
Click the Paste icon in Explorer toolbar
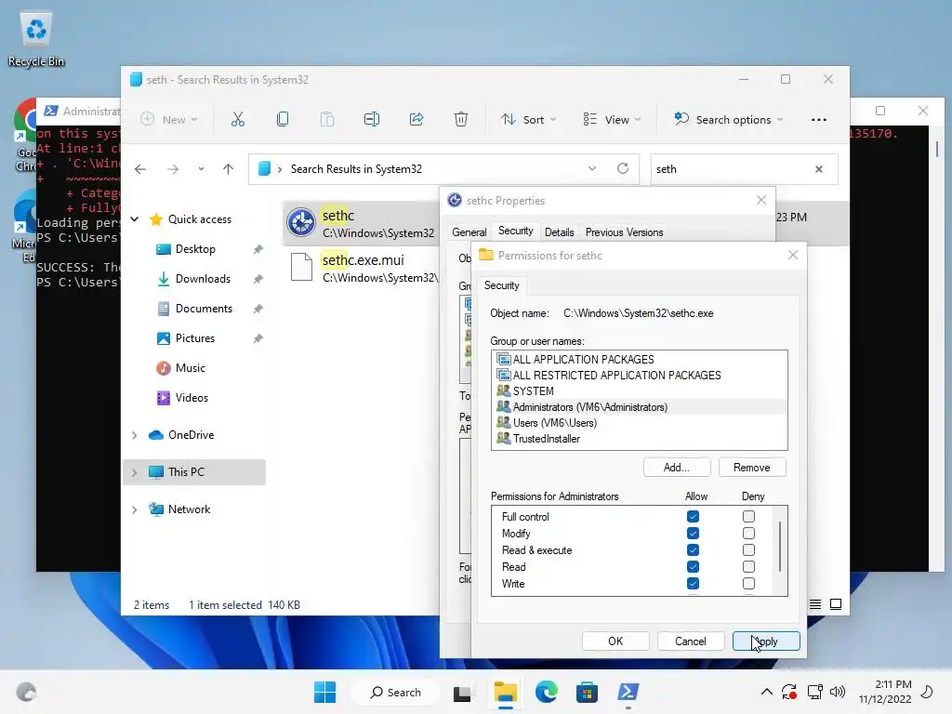(326, 120)
